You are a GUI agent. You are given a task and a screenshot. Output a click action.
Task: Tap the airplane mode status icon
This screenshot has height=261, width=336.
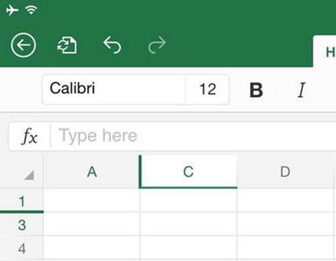[x=12, y=10]
